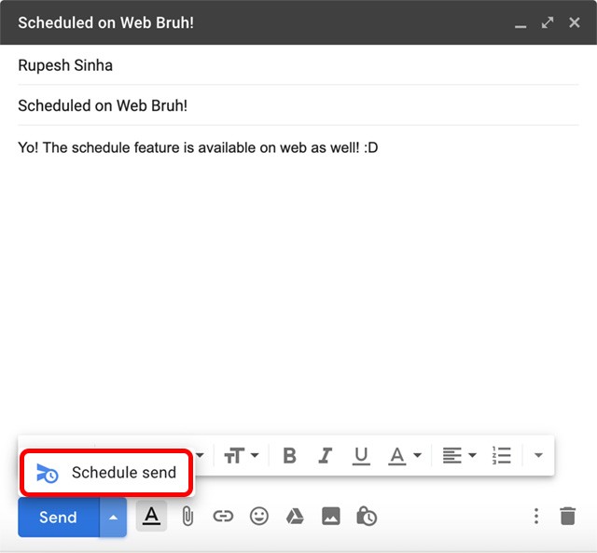This screenshot has height=553, width=597.
Task: Open more options three-dot menu
Action: (536, 517)
